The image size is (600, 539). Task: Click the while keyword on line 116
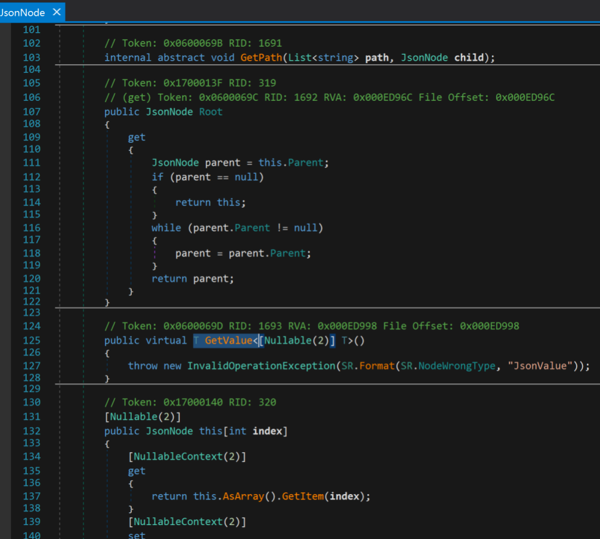click(166, 228)
